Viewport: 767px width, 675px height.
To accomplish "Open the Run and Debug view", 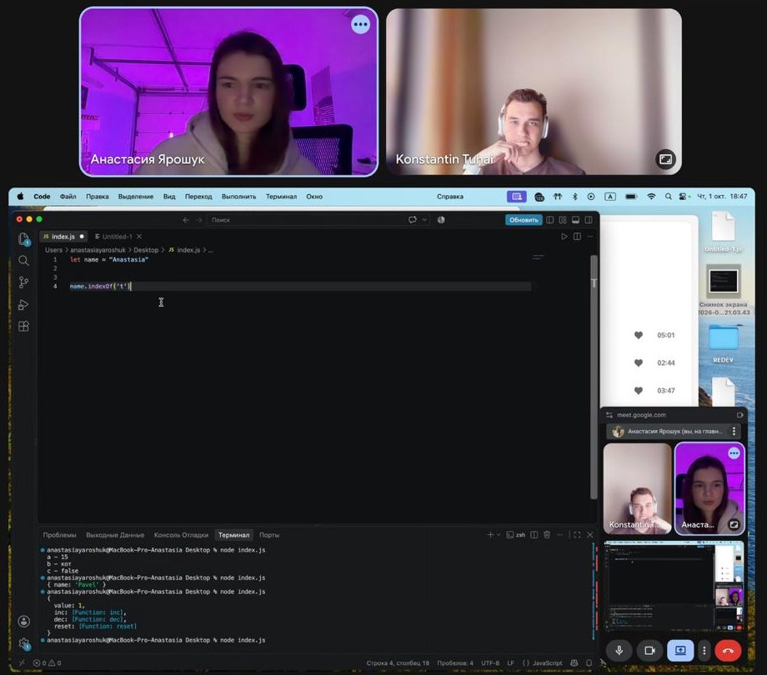I will (23, 304).
